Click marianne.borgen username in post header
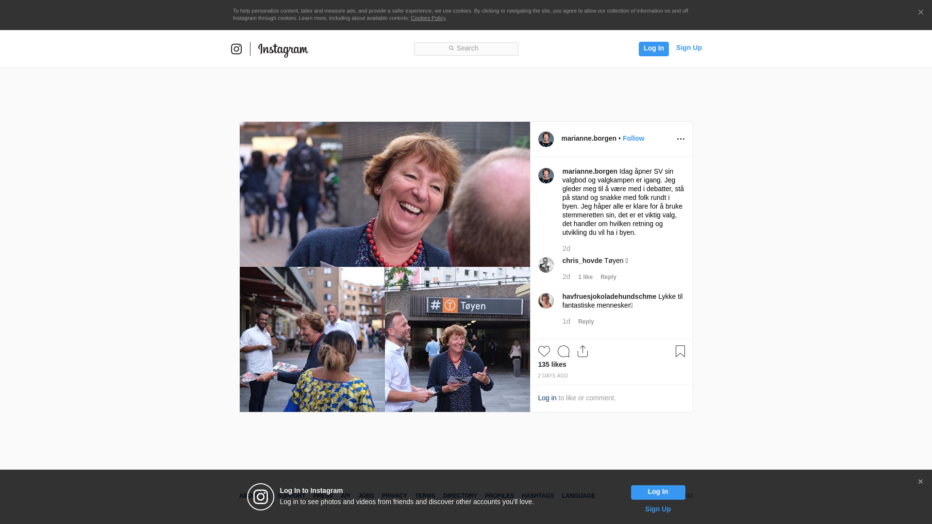Image resolution: width=932 pixels, height=524 pixels. [589, 138]
